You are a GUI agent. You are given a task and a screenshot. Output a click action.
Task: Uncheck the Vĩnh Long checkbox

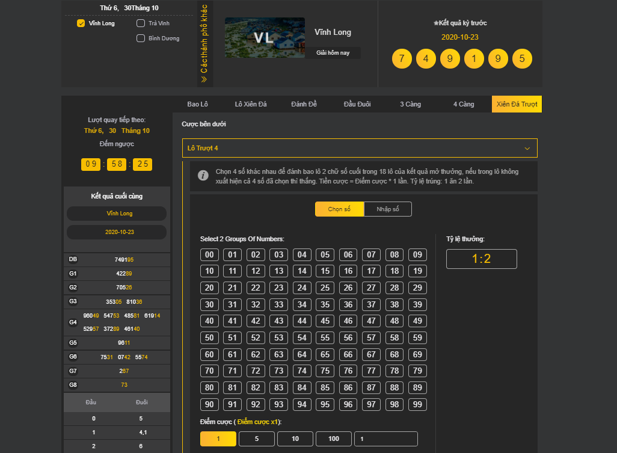[x=81, y=23]
